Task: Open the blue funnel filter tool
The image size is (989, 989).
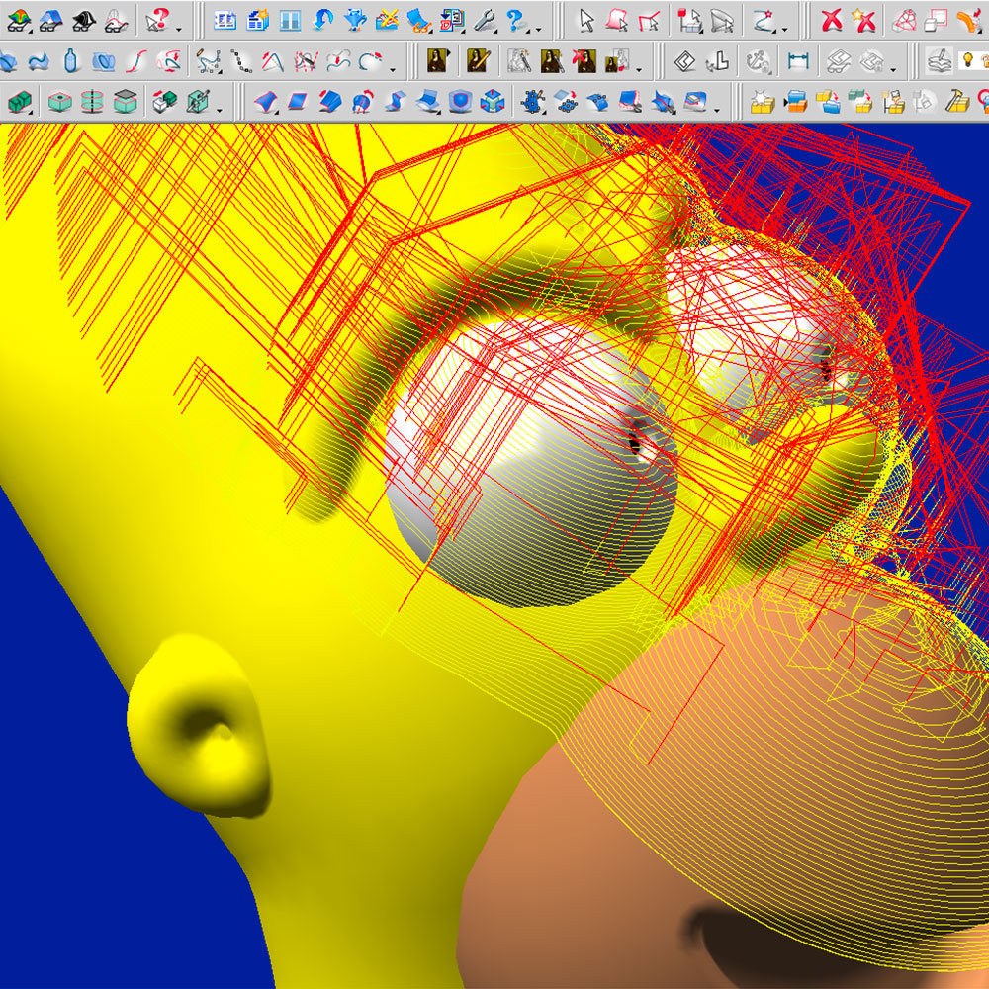Action: click(x=355, y=20)
